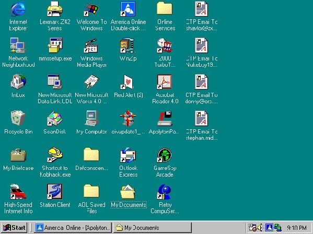Open the My Briefcase icon

tap(18, 155)
